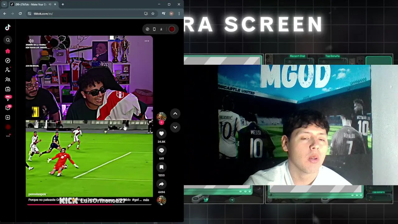Open the Following feed icon
Viewport: 398px width, 224px height.
pyautogui.click(x=8, y=70)
